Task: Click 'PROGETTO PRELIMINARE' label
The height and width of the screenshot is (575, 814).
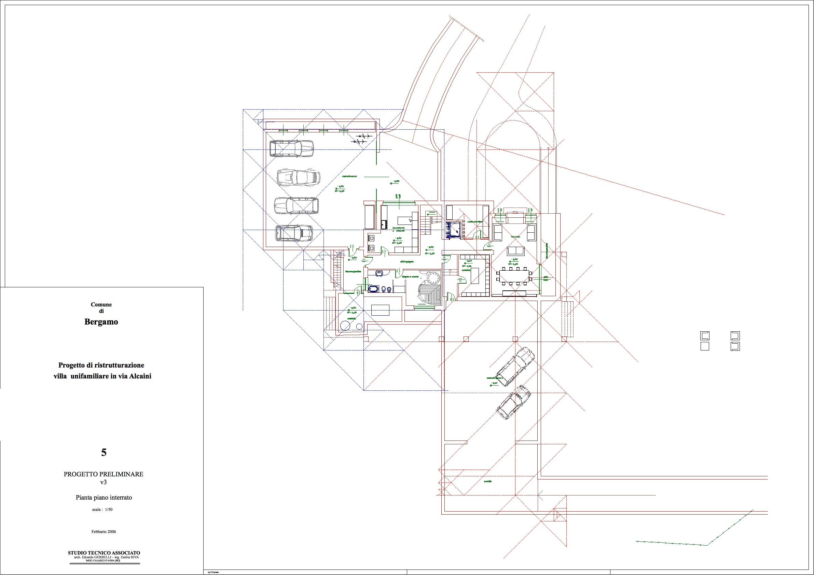Action: [x=103, y=474]
